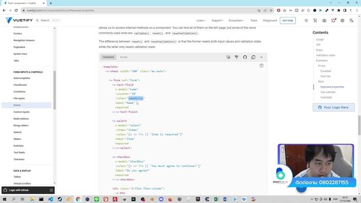361x203 pixels.
Task: Jump to Exposed properties in Contents
Action: pos(332,87)
